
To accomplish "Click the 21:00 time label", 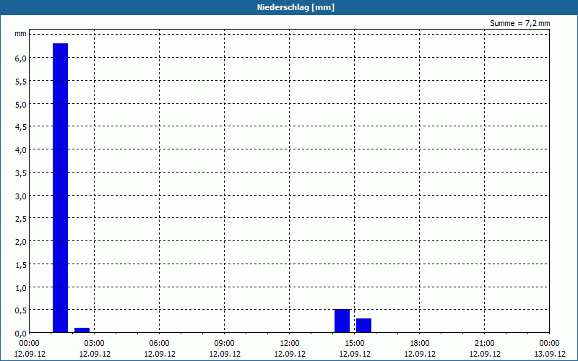I will click(484, 344).
